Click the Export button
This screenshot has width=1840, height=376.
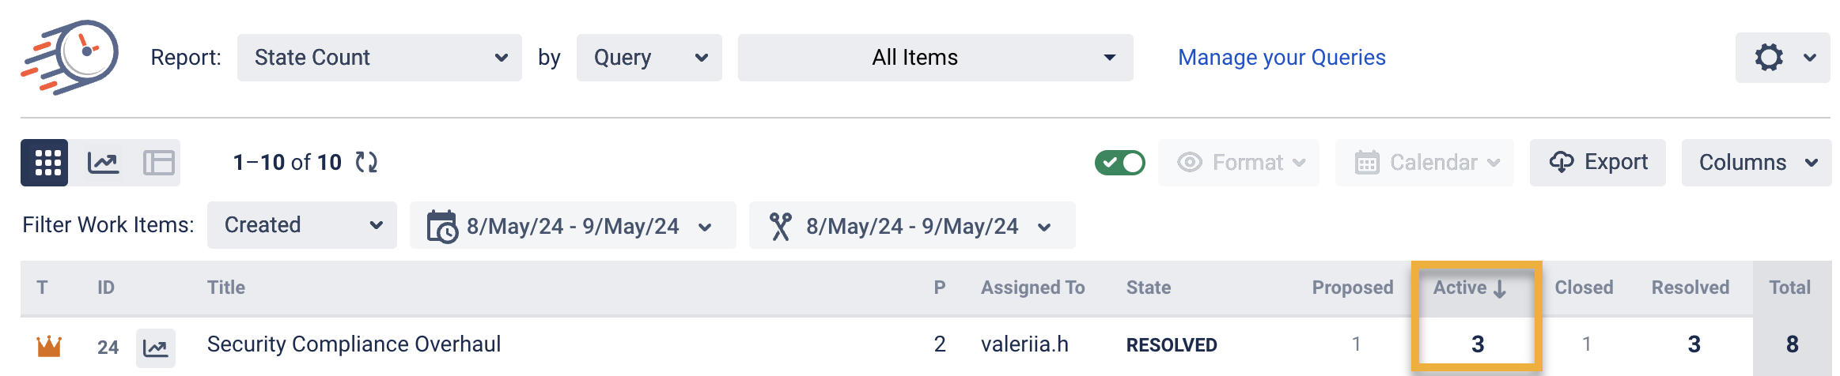[x=1597, y=163]
